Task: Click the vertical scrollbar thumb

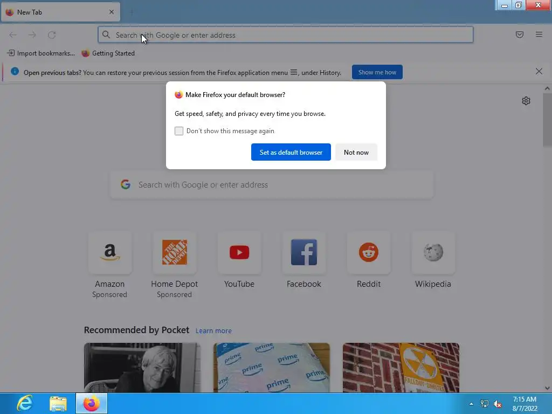Action: click(x=547, y=120)
